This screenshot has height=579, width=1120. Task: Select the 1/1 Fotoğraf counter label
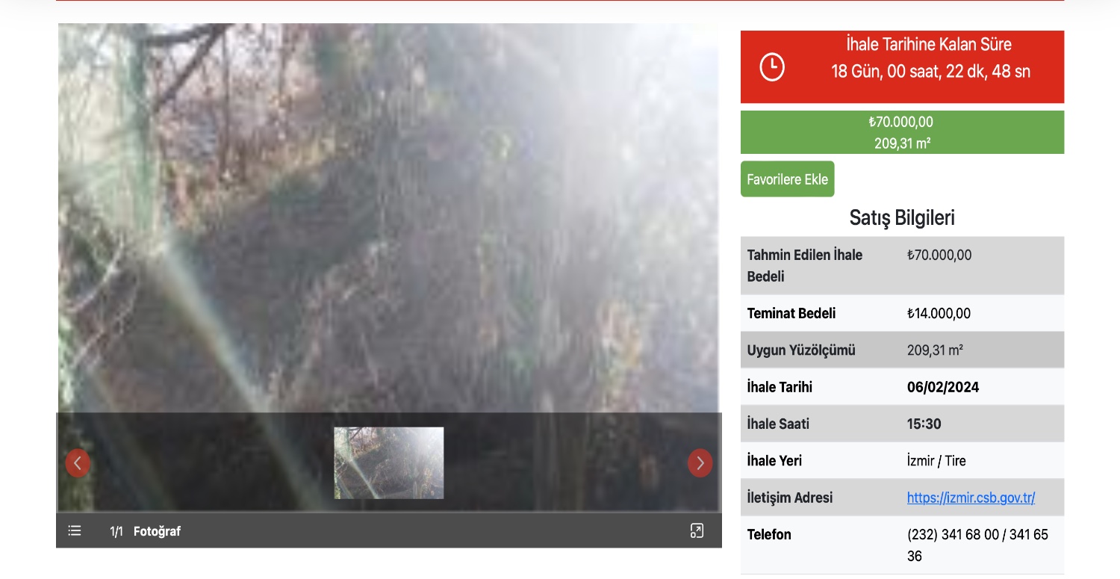[146, 531]
